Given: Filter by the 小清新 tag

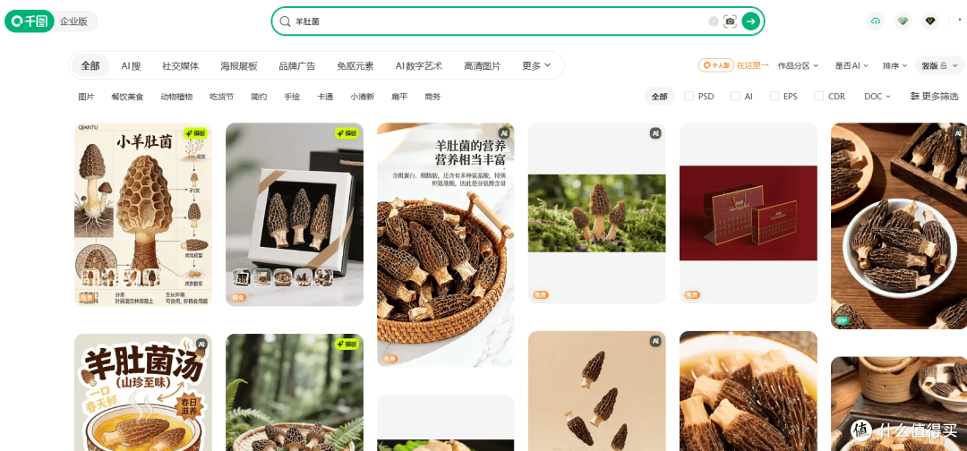Looking at the screenshot, I should point(362,97).
